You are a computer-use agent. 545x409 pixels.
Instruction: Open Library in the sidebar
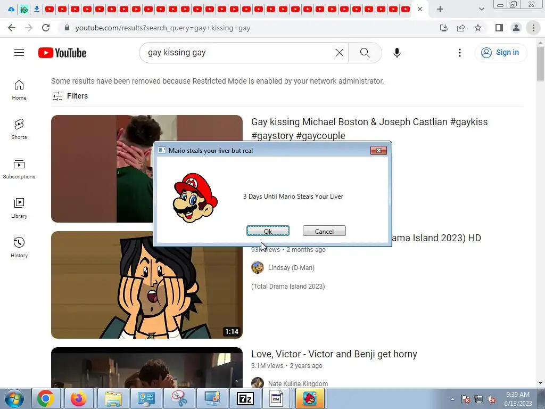point(19,208)
